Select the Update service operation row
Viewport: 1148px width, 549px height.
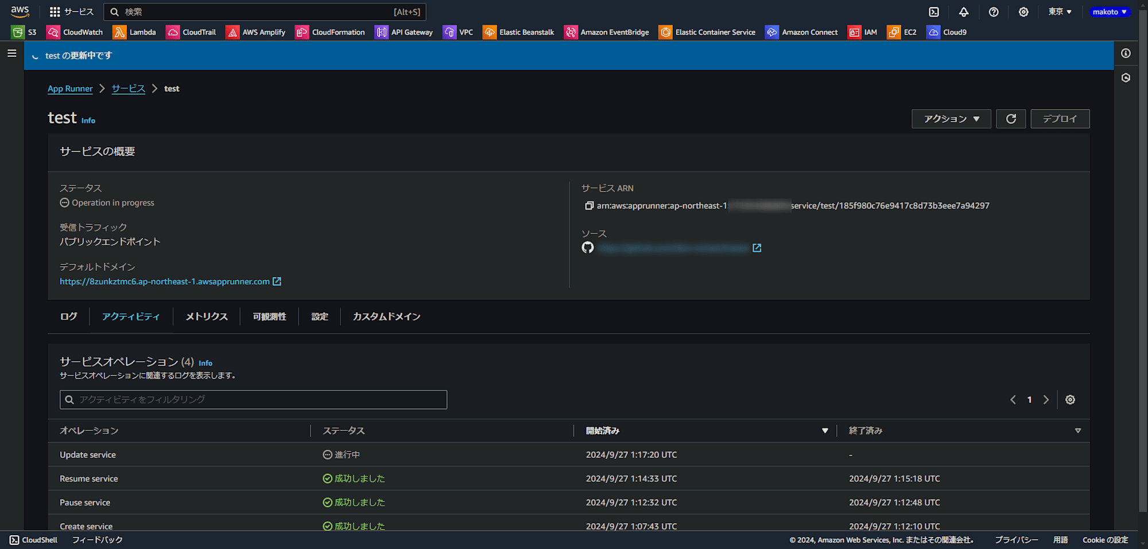569,455
